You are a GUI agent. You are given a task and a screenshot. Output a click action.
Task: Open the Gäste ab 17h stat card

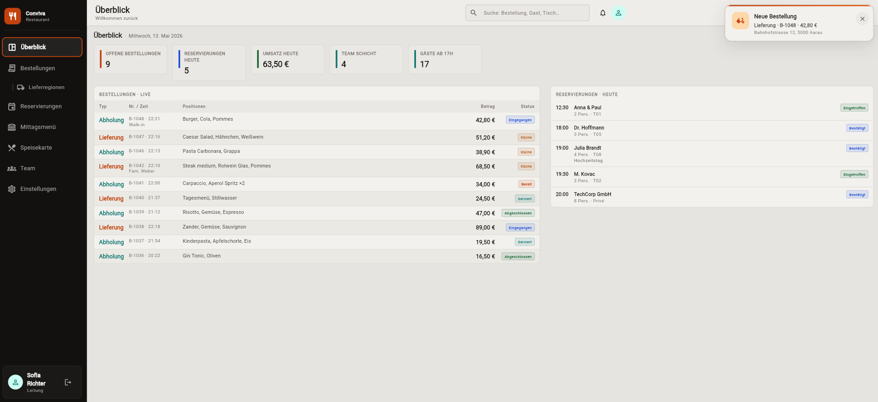click(445, 59)
